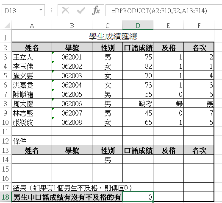
Task: Click title cell 學生成績匯總
Action: point(113,36)
